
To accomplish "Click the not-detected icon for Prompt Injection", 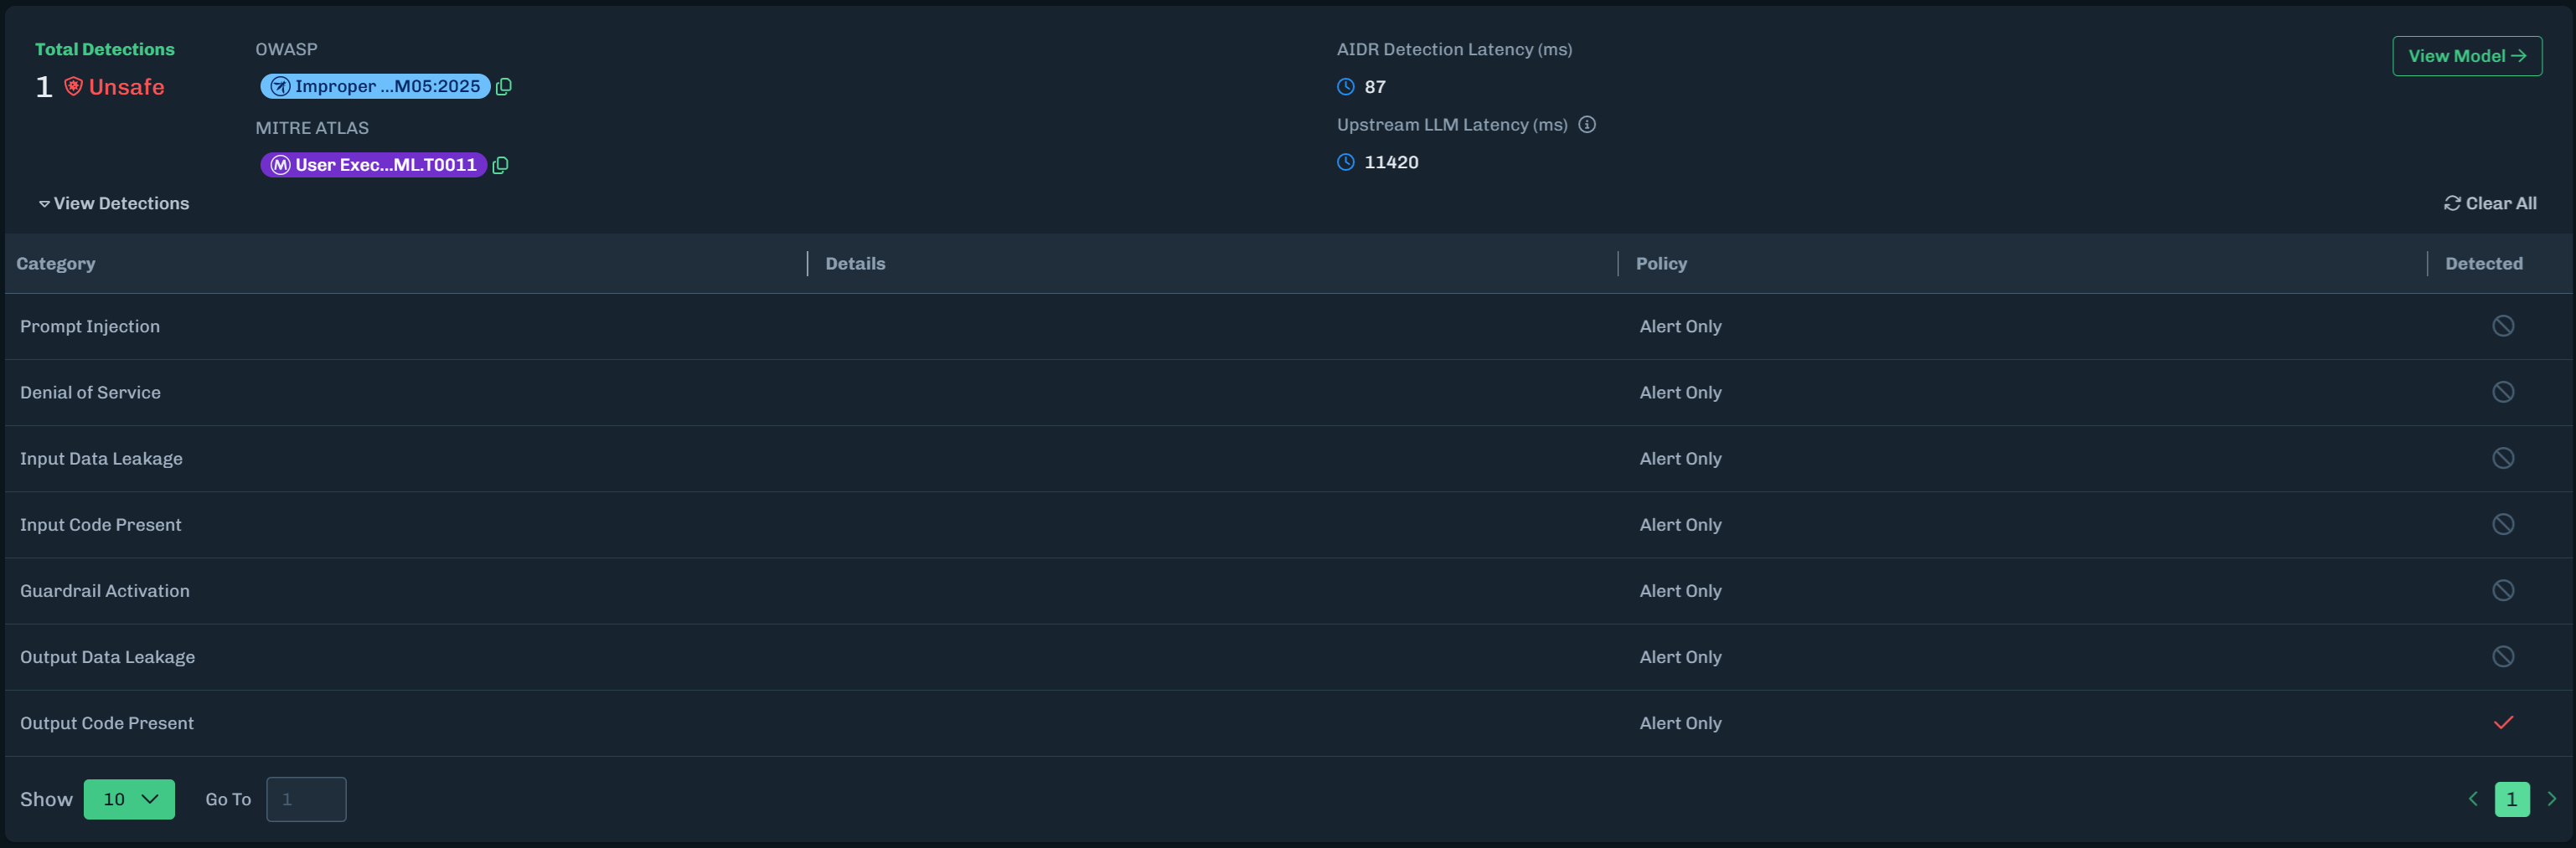I will coord(2502,326).
